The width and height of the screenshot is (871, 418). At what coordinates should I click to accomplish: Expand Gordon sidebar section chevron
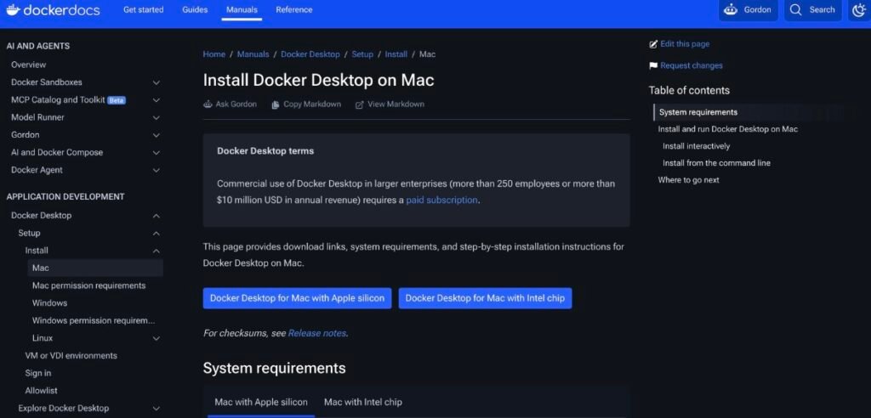tap(157, 135)
